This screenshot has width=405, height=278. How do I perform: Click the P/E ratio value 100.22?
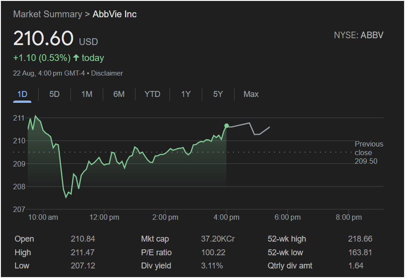[212, 253]
